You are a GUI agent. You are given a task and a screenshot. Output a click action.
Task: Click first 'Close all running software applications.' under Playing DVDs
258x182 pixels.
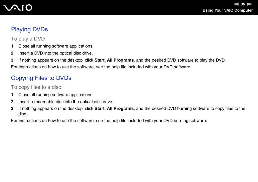click(56, 46)
